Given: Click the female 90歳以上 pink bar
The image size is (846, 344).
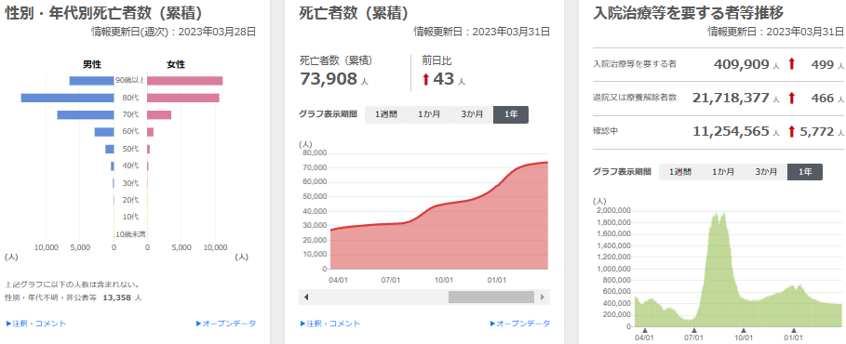Looking at the screenshot, I should click(185, 81).
